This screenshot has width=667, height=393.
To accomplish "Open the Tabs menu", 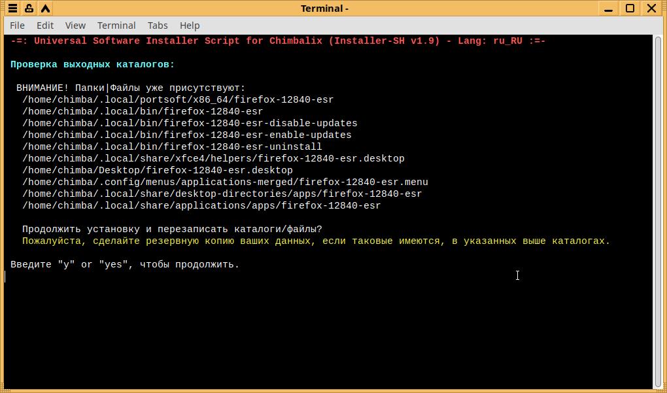I will 158,26.
